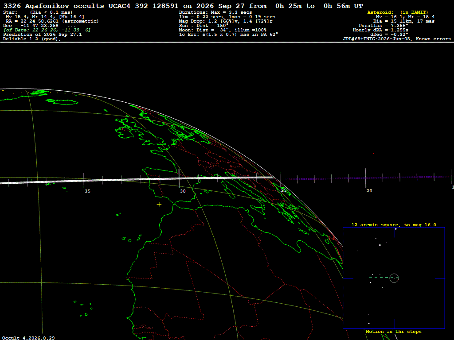Click the 25 minute tick label on path

click(x=284, y=190)
